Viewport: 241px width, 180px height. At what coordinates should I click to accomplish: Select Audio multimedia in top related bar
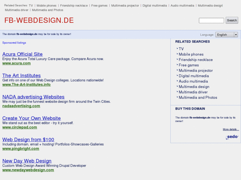pyautogui.click(x=182, y=6)
